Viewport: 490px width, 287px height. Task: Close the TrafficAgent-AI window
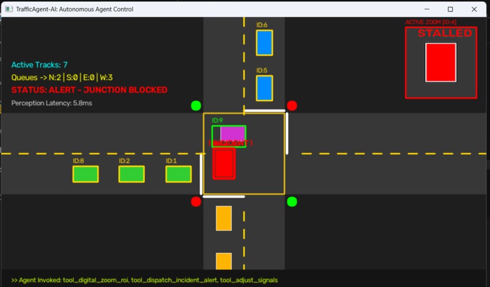point(474,9)
